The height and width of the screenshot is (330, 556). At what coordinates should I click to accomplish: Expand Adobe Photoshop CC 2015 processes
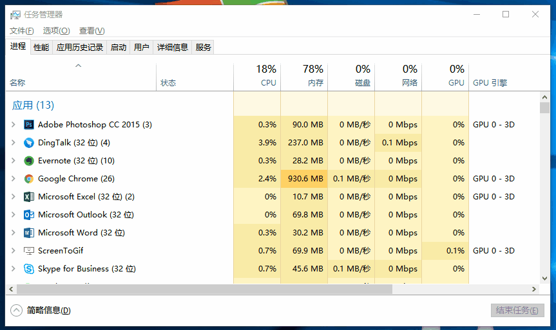point(14,125)
